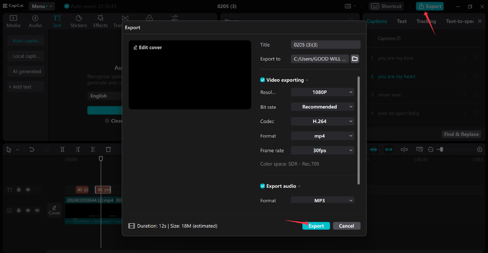Open the Stickers tab
488x253 pixels.
point(79,22)
